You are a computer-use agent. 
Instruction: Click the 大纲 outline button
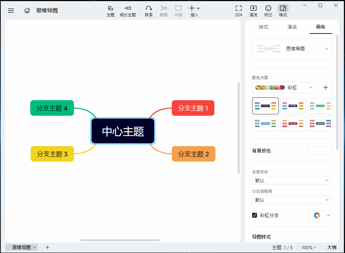coord(332,247)
